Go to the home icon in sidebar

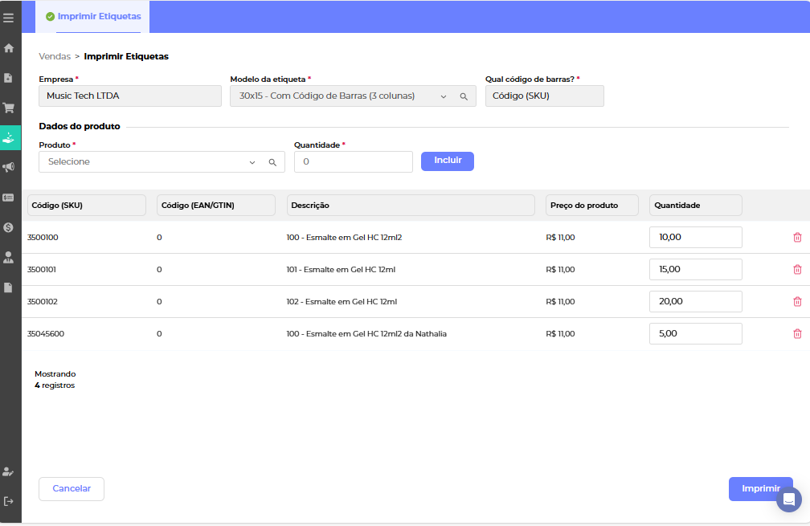coord(9,48)
